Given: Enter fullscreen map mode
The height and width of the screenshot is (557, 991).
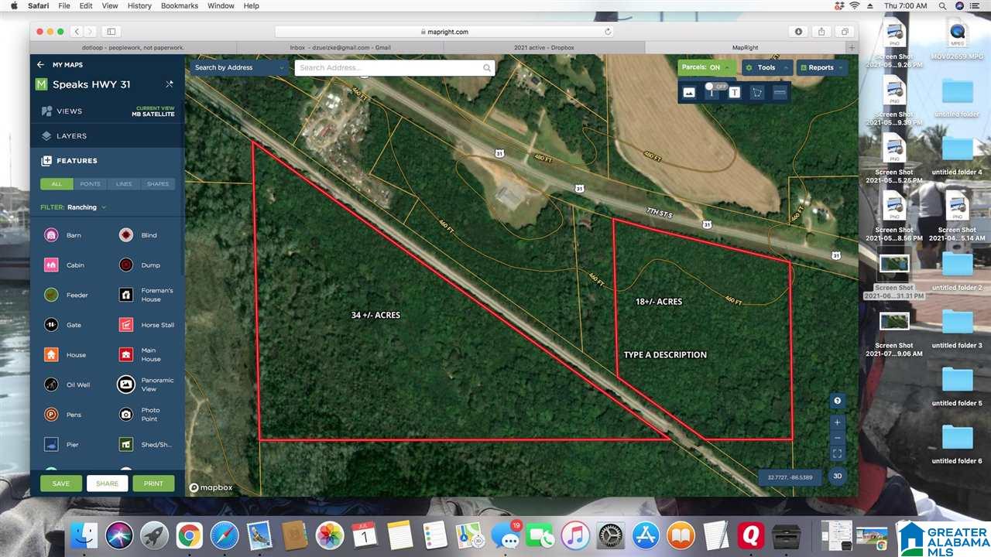Looking at the screenshot, I should tap(837, 454).
